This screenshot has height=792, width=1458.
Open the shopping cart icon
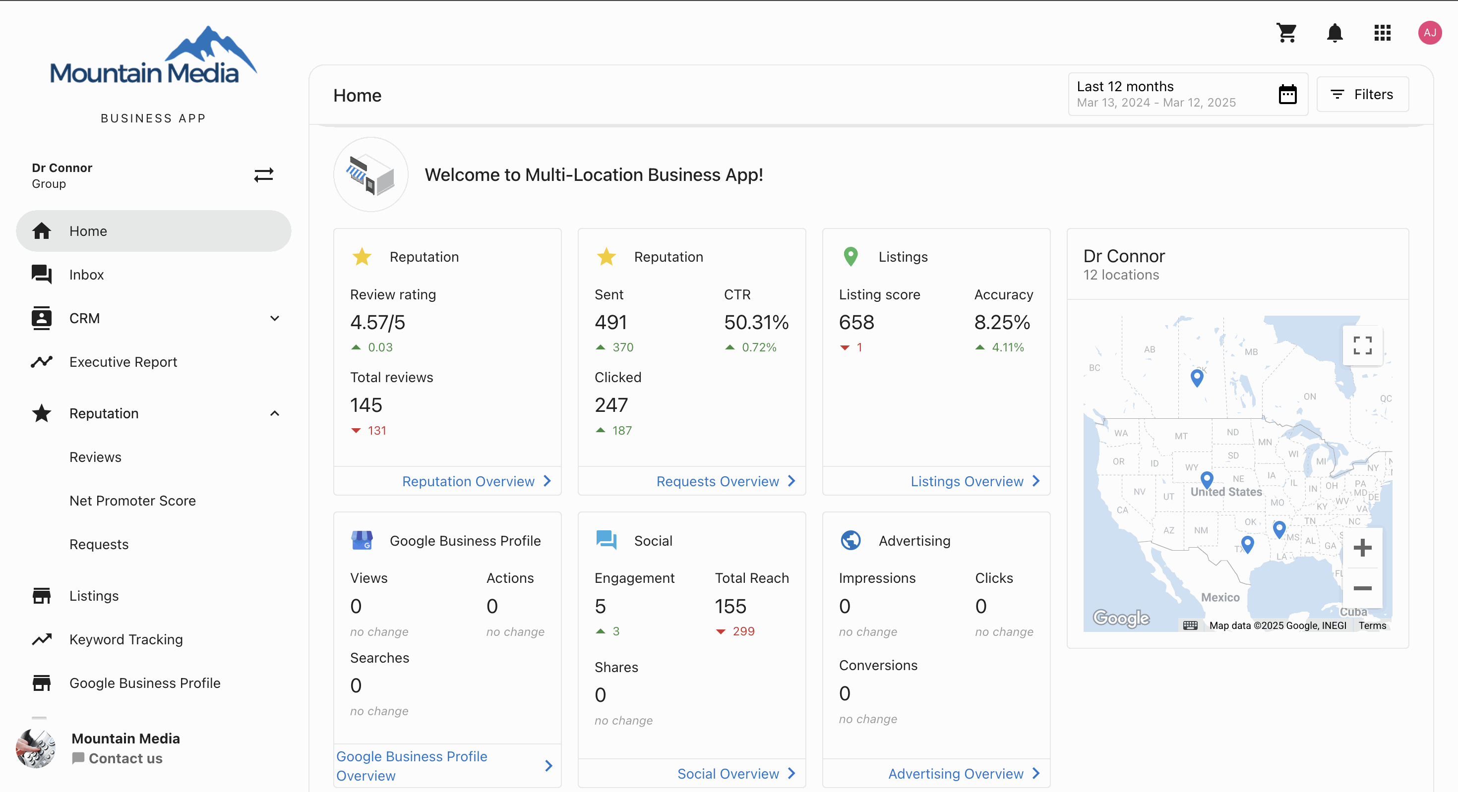1286,33
